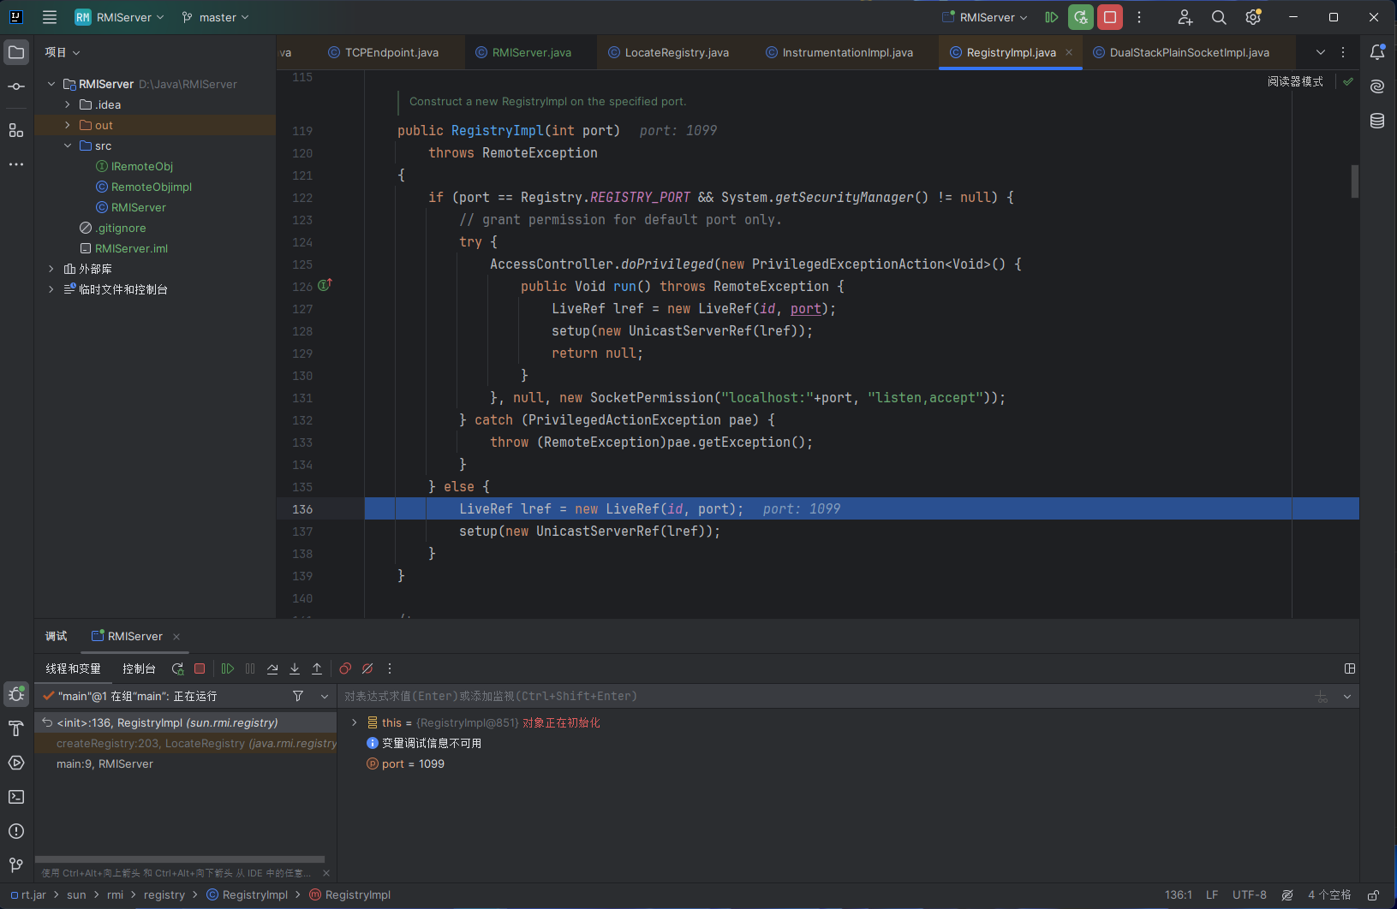Viewport: 1397px width, 909px height.
Task: Open the project view selector dropdown
Action: tap(63, 52)
